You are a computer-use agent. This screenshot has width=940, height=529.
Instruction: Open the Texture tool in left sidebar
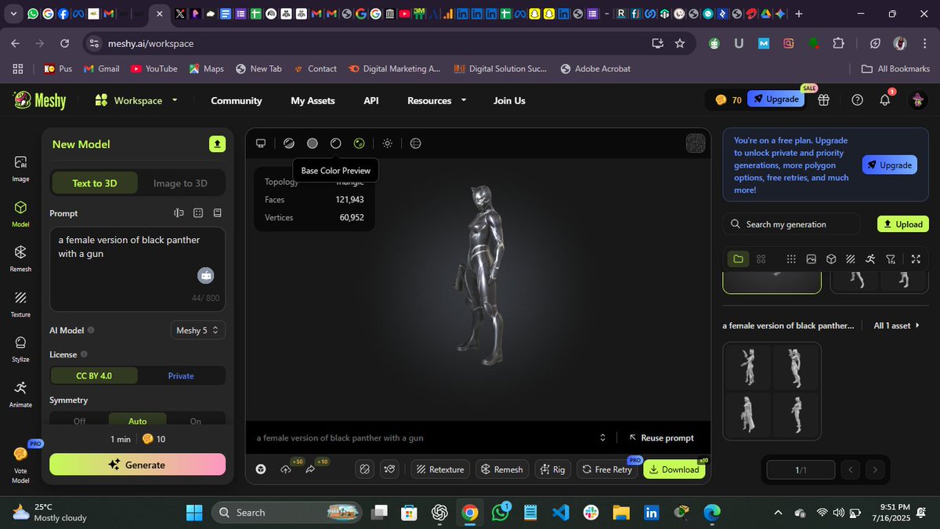point(20,303)
